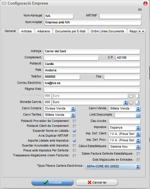
Task: Enable Preus amb Impostos Per Defecte
Action: 75,151
